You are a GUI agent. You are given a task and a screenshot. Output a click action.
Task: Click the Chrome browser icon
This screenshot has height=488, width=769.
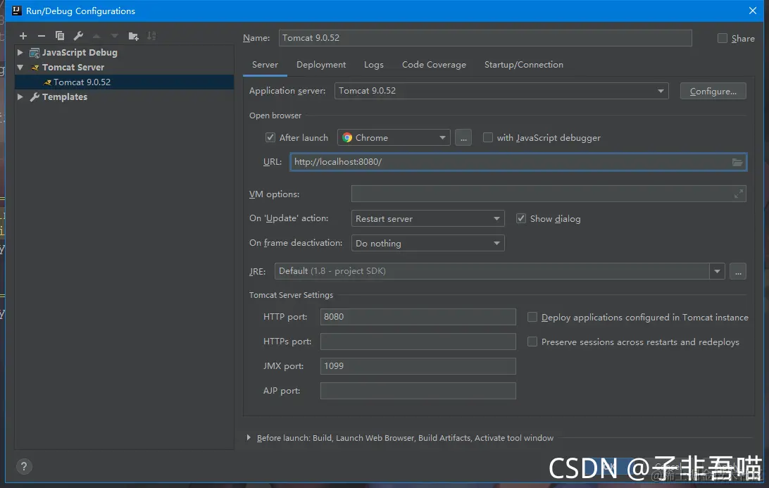click(347, 138)
